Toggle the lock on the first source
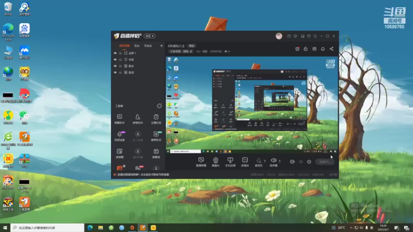This screenshot has width=413, height=232. (x=120, y=53)
